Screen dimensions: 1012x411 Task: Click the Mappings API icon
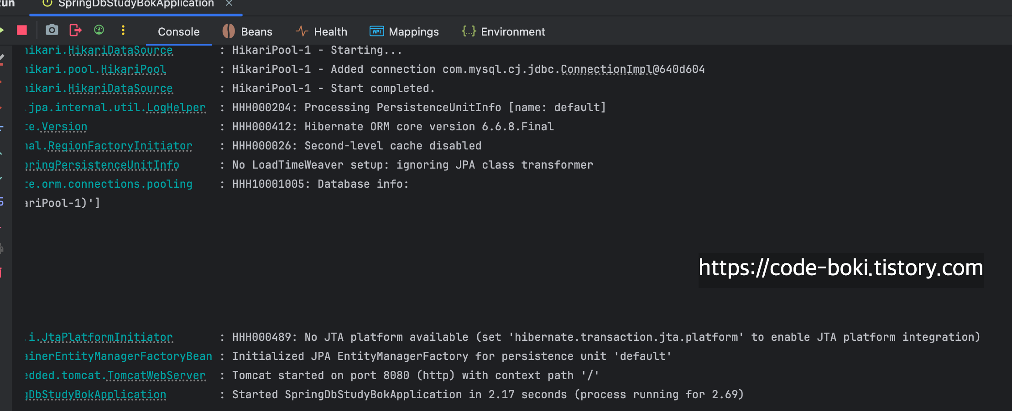click(x=377, y=31)
